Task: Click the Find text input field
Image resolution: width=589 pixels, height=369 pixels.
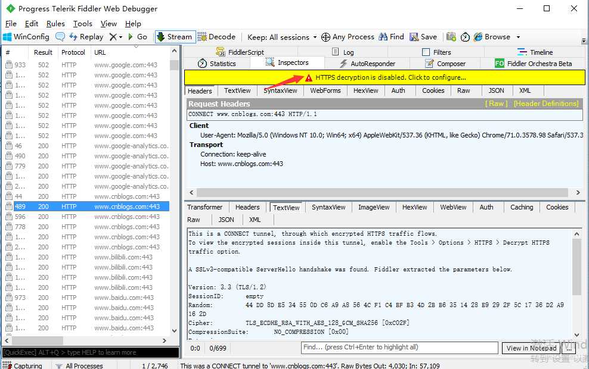Action: coord(399,347)
